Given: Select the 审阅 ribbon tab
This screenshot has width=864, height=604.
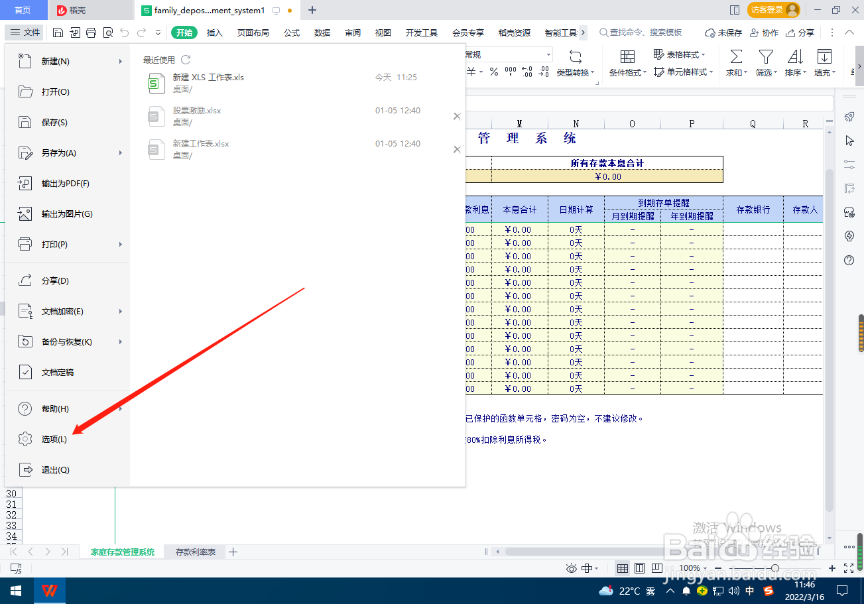Looking at the screenshot, I should tap(353, 32).
